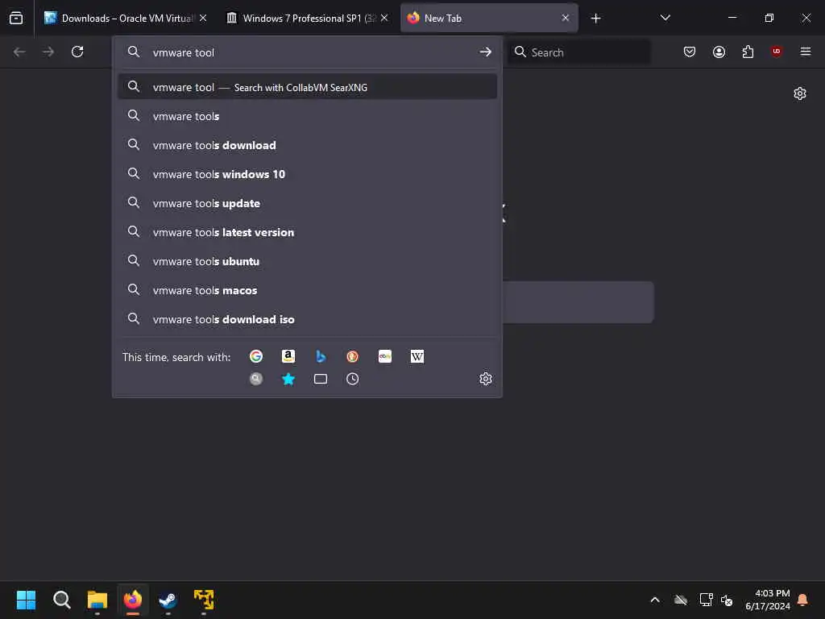Switch to Downloads – Oracle VM VirtualBox tab
Image resolution: width=825 pixels, height=619 pixels.
click(125, 19)
